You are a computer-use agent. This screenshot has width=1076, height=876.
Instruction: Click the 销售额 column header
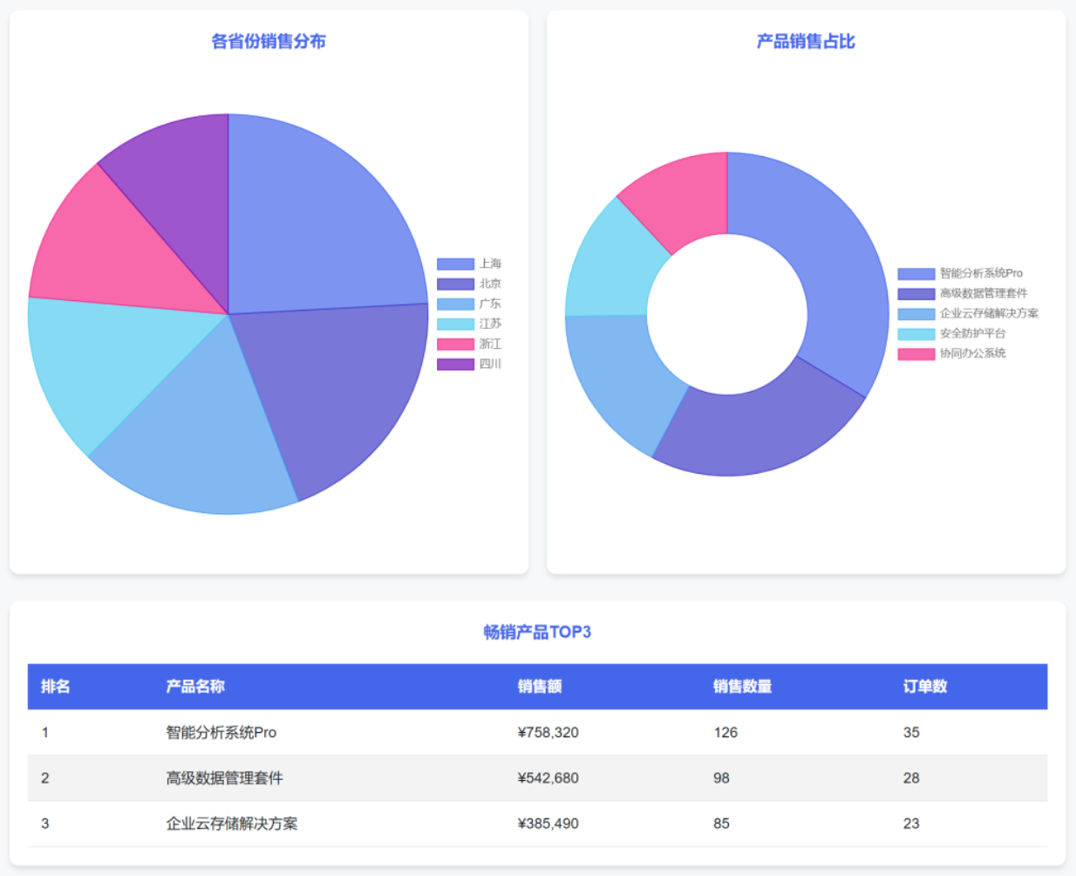point(540,687)
